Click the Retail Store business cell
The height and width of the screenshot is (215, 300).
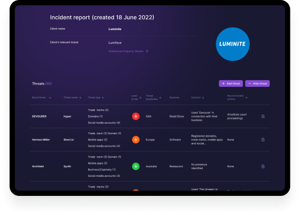(x=176, y=117)
